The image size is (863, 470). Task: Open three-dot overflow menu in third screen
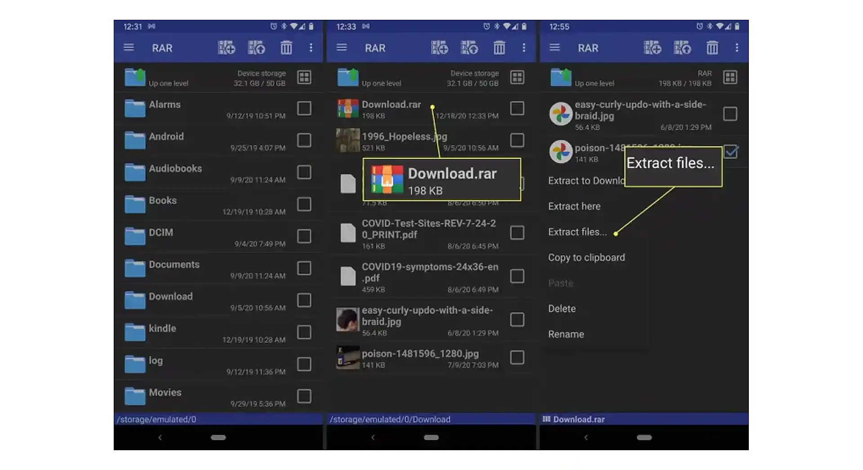click(737, 47)
